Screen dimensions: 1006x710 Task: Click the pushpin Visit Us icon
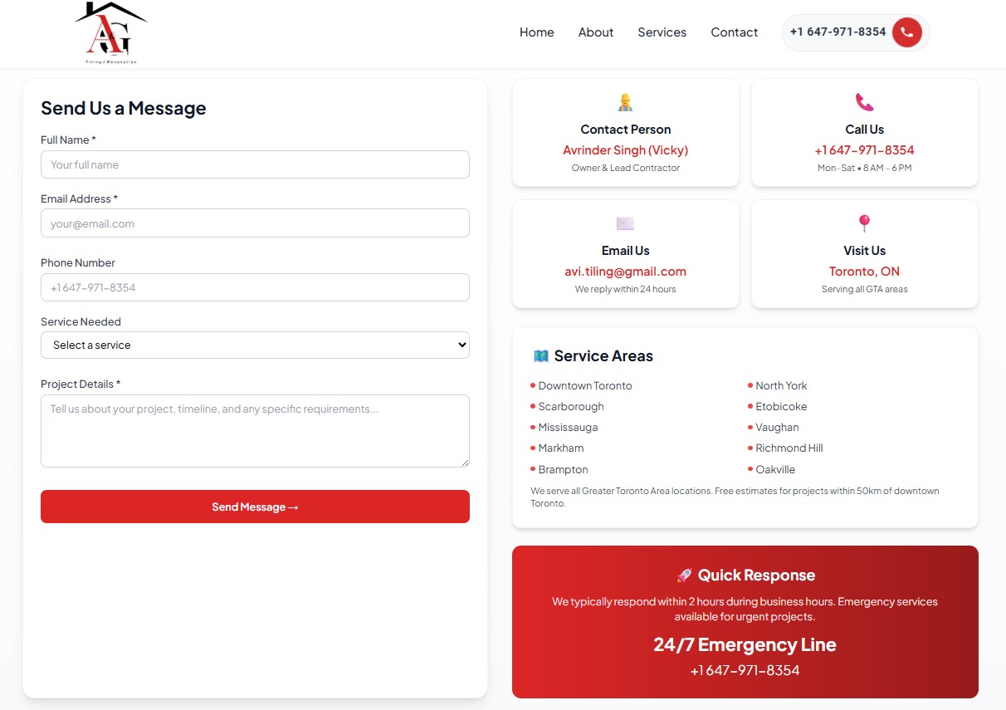click(864, 223)
